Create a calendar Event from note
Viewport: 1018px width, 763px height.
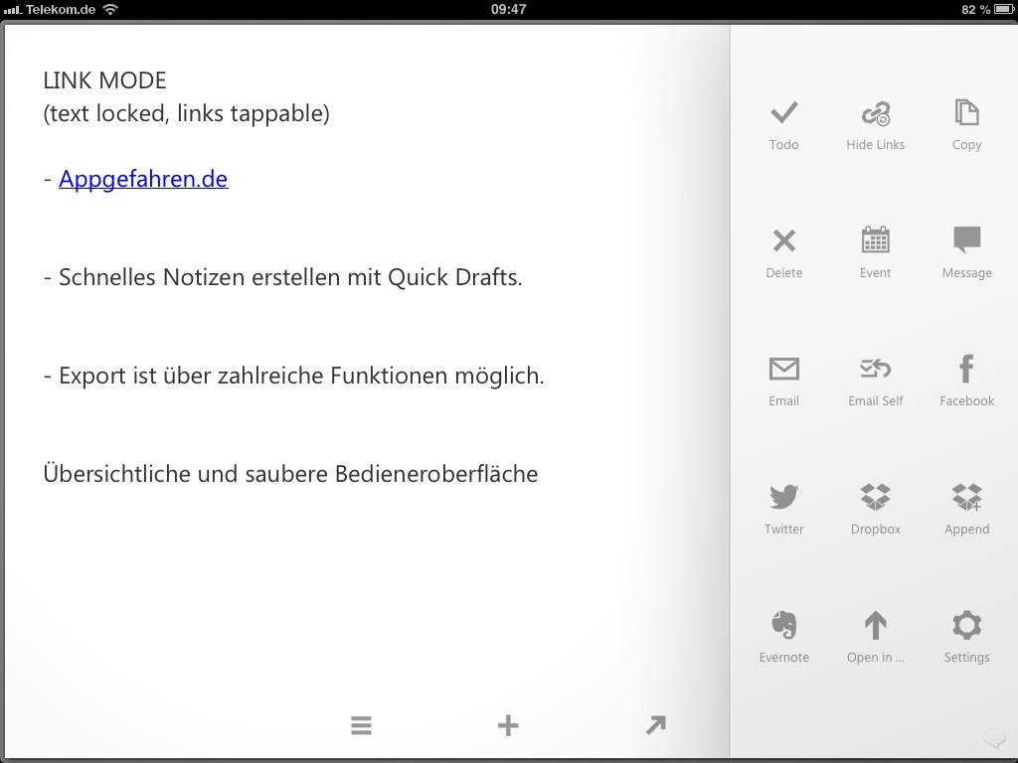tap(875, 241)
